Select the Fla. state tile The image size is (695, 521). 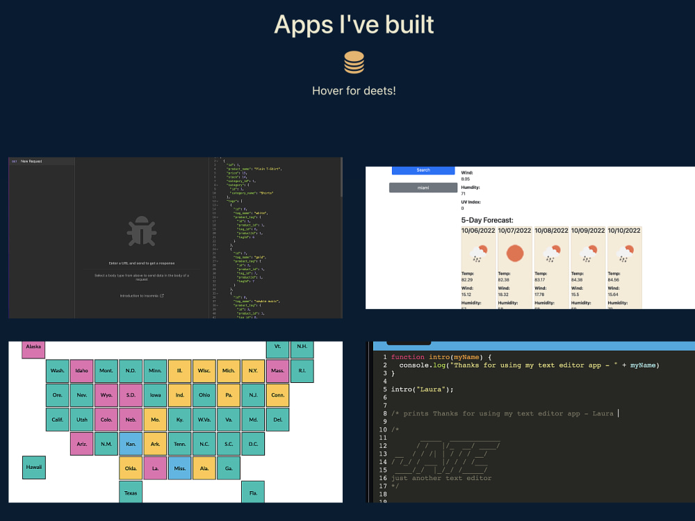253,492
